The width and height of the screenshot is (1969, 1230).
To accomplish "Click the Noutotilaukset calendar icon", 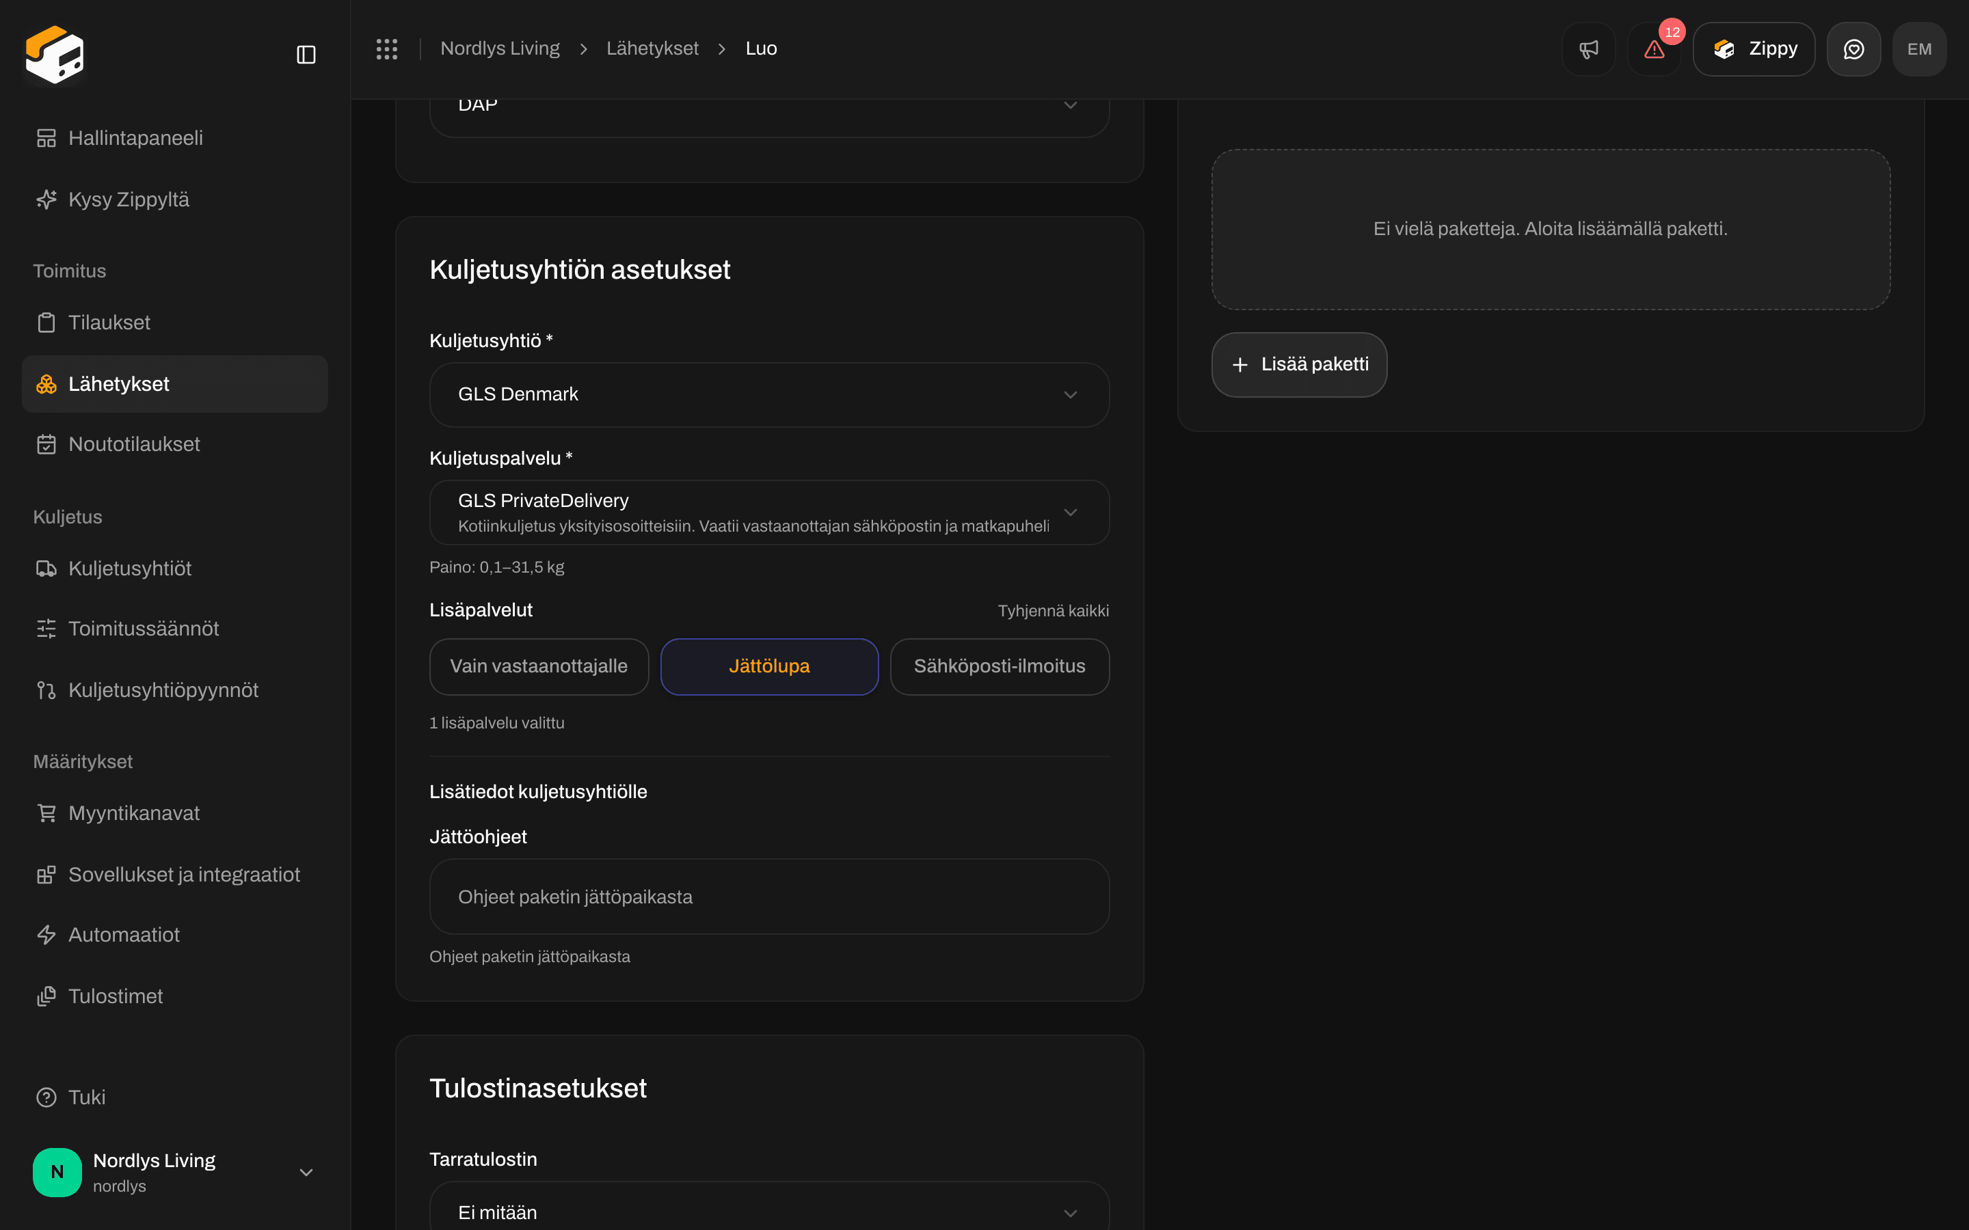I will pyautogui.click(x=46, y=445).
